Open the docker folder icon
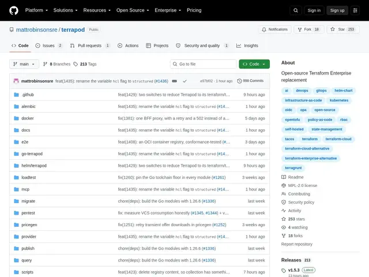 pyautogui.click(x=16, y=118)
